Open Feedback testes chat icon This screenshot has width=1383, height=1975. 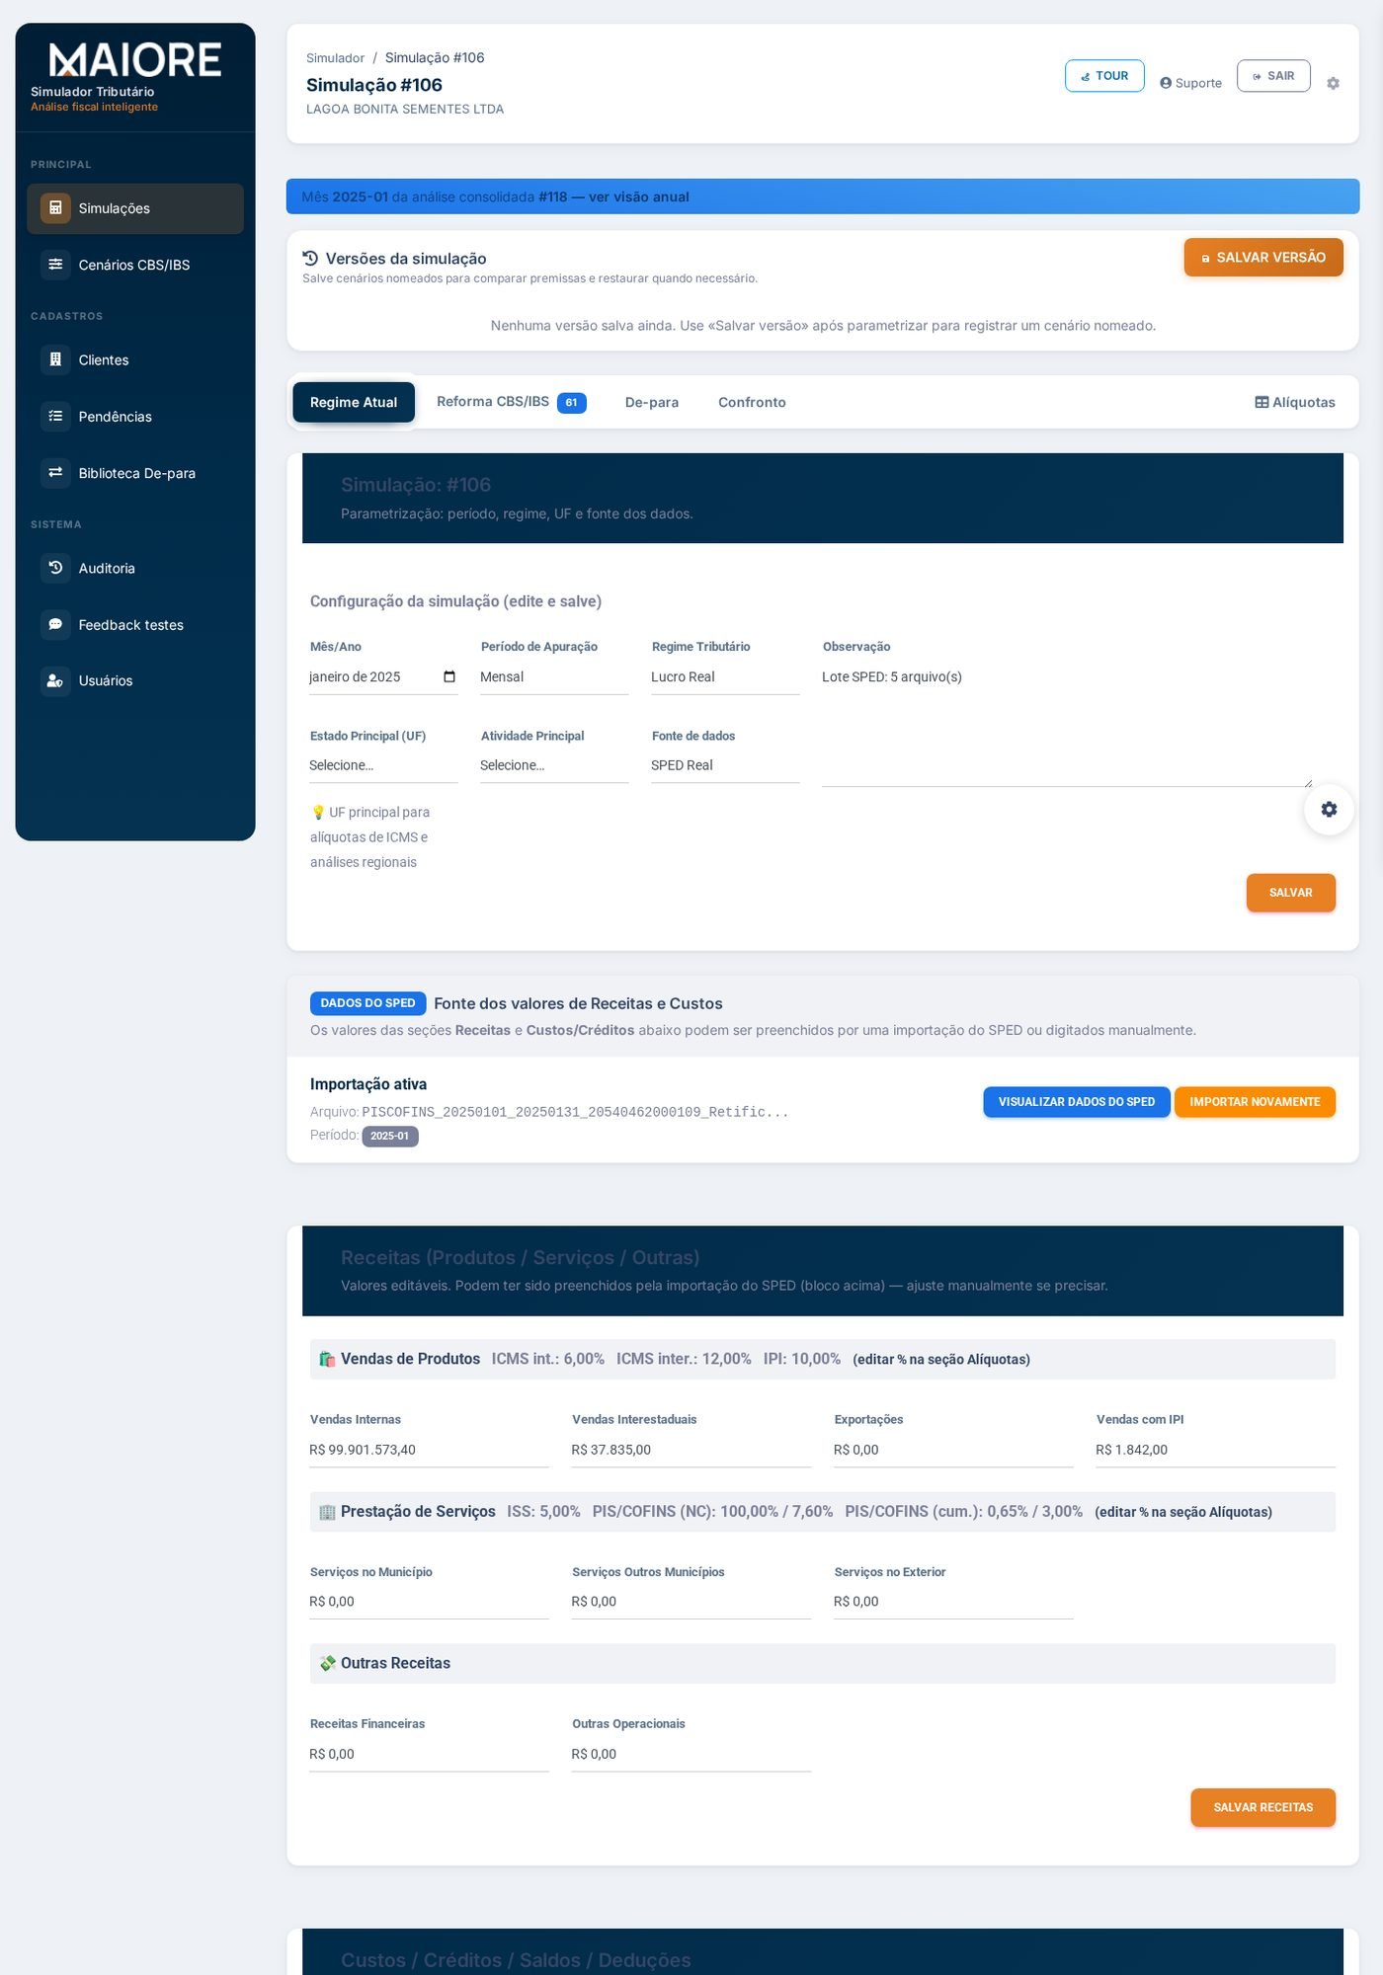pyautogui.click(x=55, y=624)
